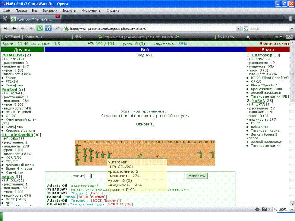Screen dimensions: 295x221
Task: Go to the home page icon
Action: (48, 28)
